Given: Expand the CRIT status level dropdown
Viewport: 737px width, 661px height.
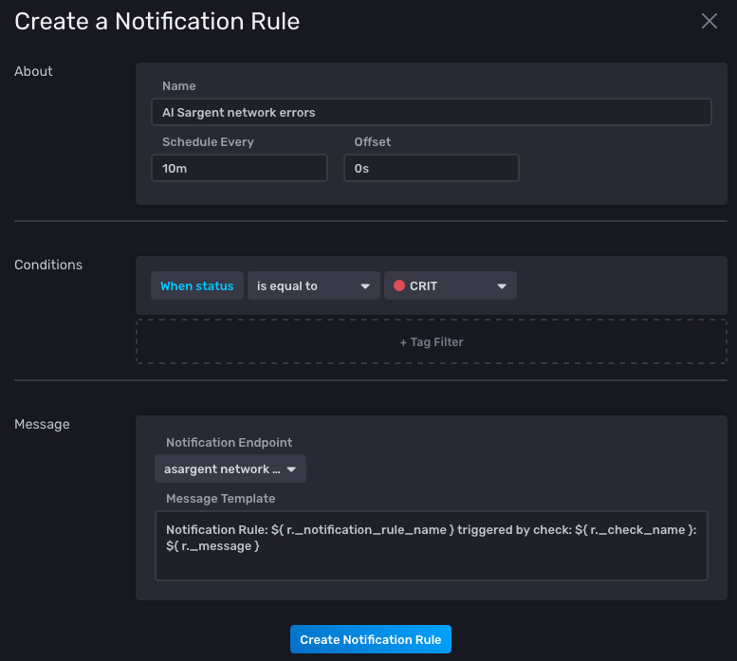Looking at the screenshot, I should 450,286.
